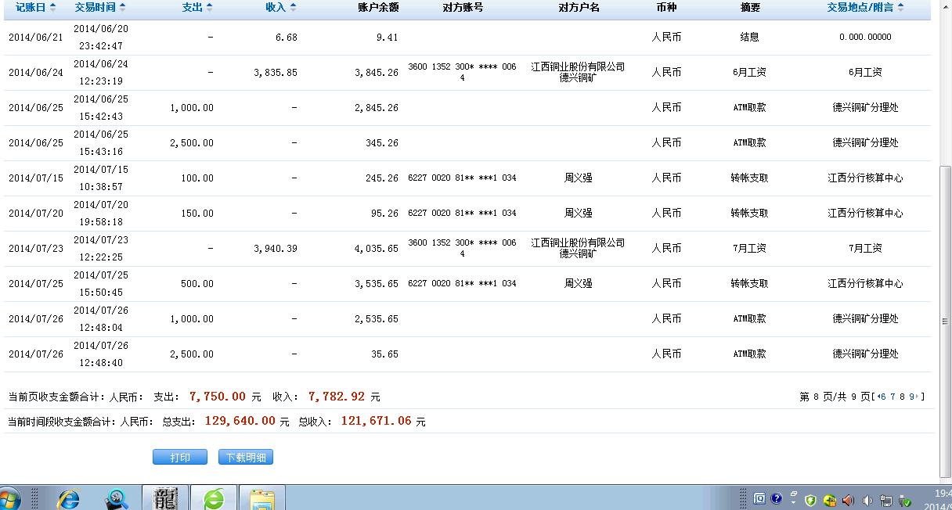This screenshot has height=510, width=952.
Task: Select the 7月工资 summary cell
Action: pos(749,248)
